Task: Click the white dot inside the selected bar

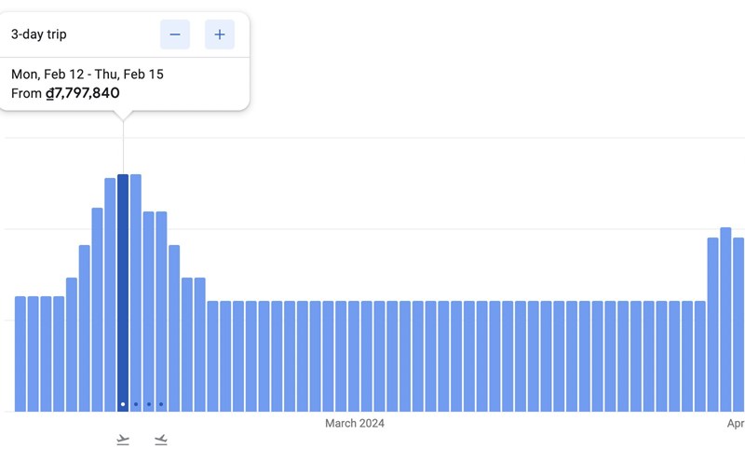Action: (123, 404)
